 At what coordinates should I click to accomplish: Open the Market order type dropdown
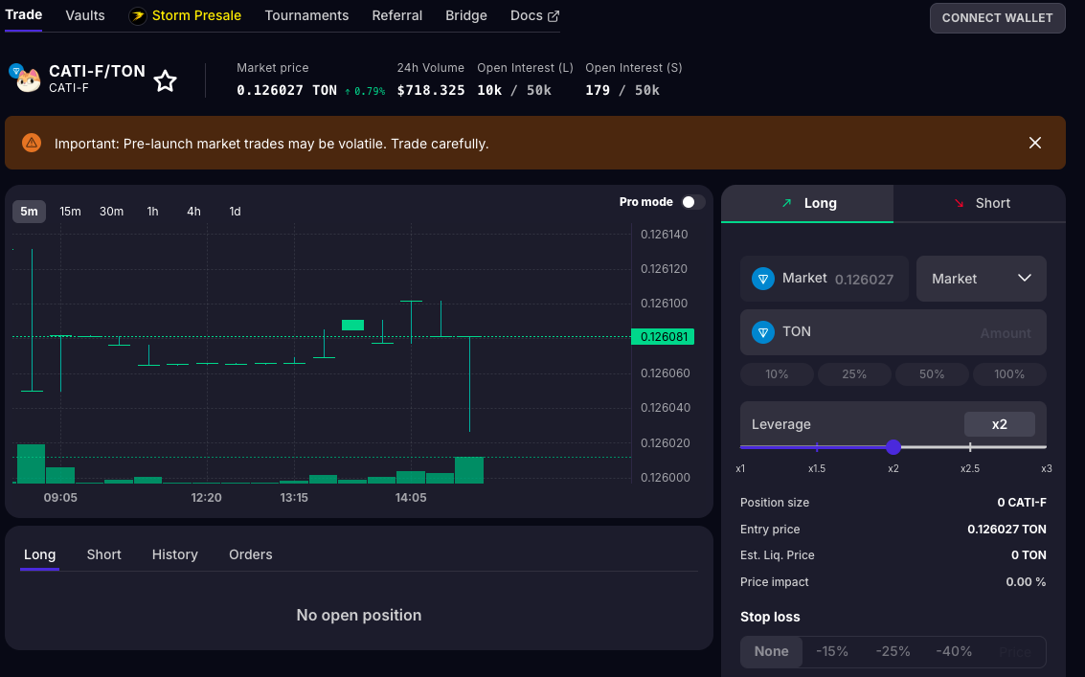tap(981, 279)
